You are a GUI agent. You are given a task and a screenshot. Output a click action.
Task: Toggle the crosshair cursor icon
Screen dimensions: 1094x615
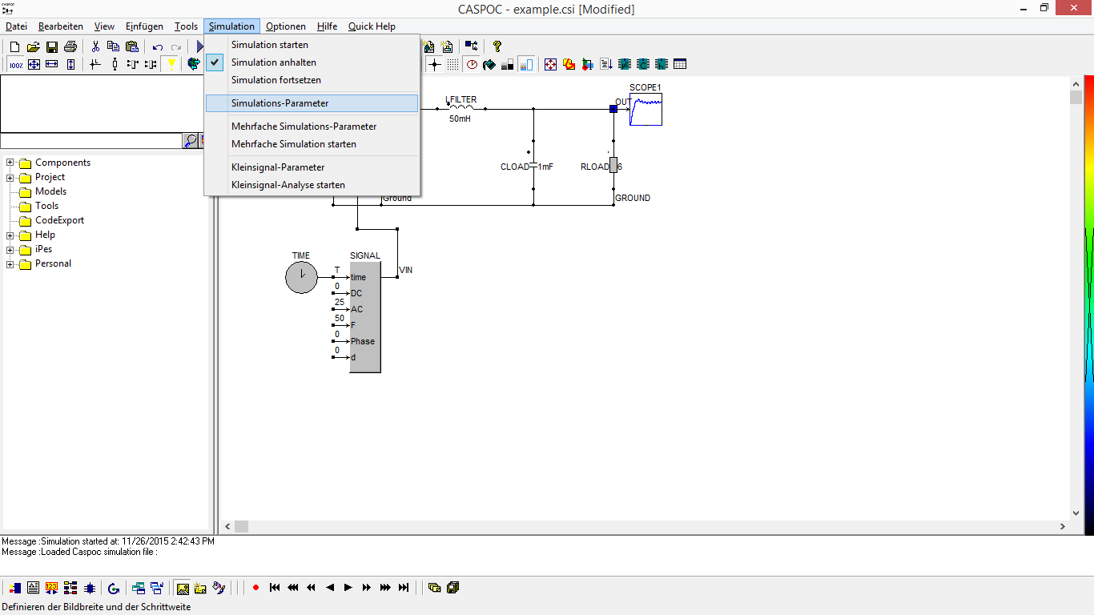[434, 64]
